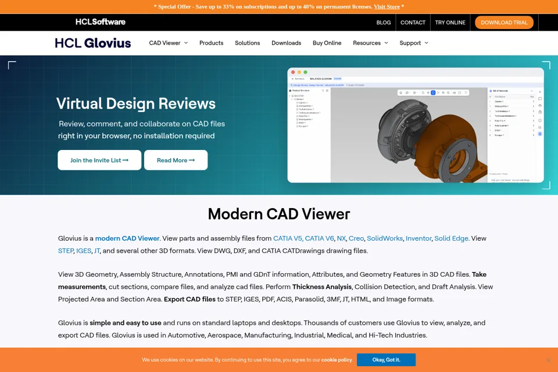Expand the Resources dropdown menu
This screenshot has height=372, width=558.
point(370,43)
